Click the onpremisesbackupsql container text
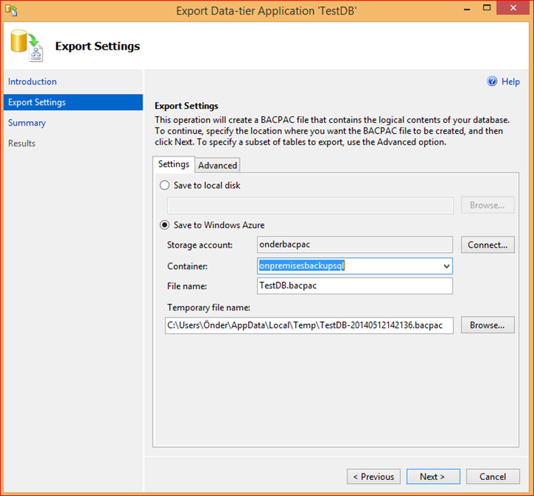 click(302, 265)
